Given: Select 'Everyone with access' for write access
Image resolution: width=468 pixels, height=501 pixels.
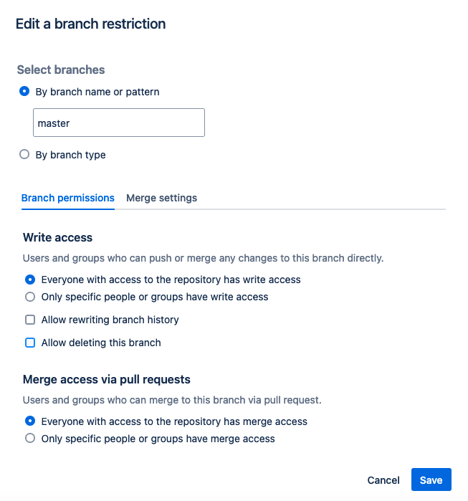Looking at the screenshot, I should click(30, 280).
